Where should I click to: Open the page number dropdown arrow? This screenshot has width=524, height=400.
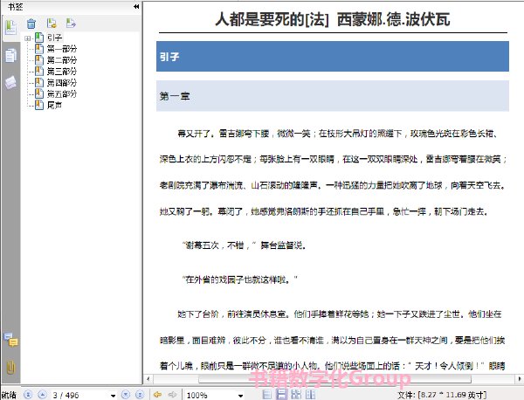click(x=114, y=396)
